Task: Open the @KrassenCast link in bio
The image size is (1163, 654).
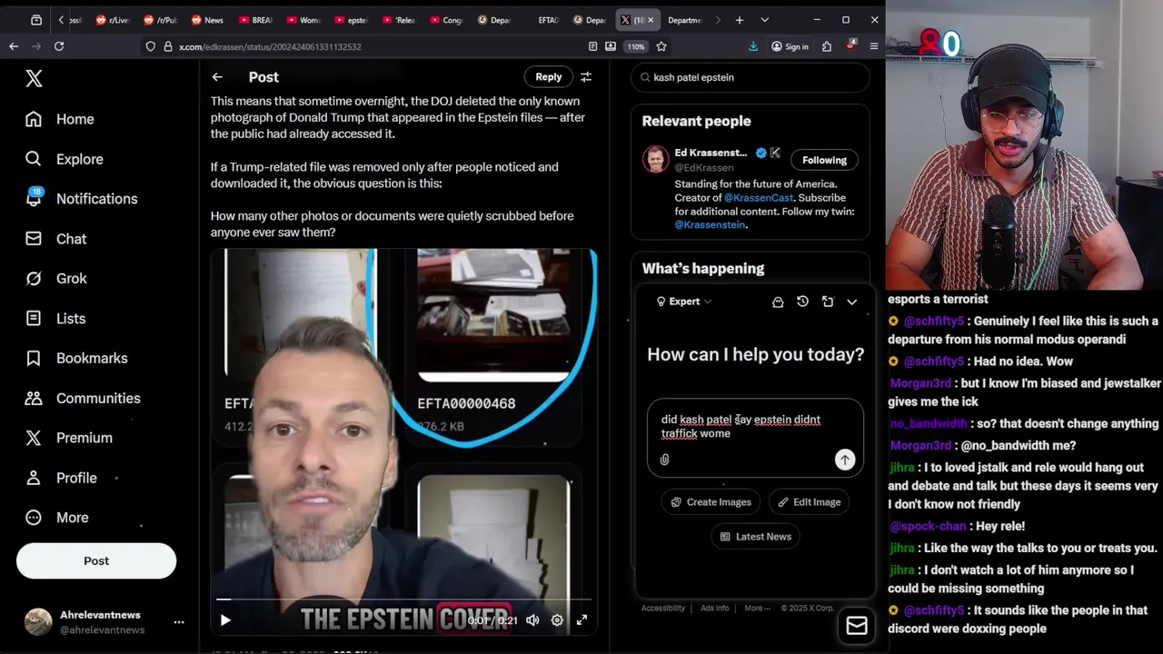Action: click(x=759, y=198)
